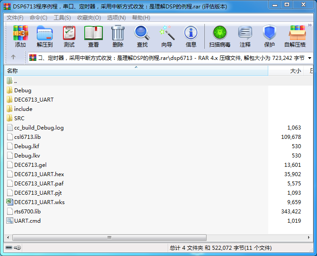Expand hidden toolbar items chevron

coord(310,25)
